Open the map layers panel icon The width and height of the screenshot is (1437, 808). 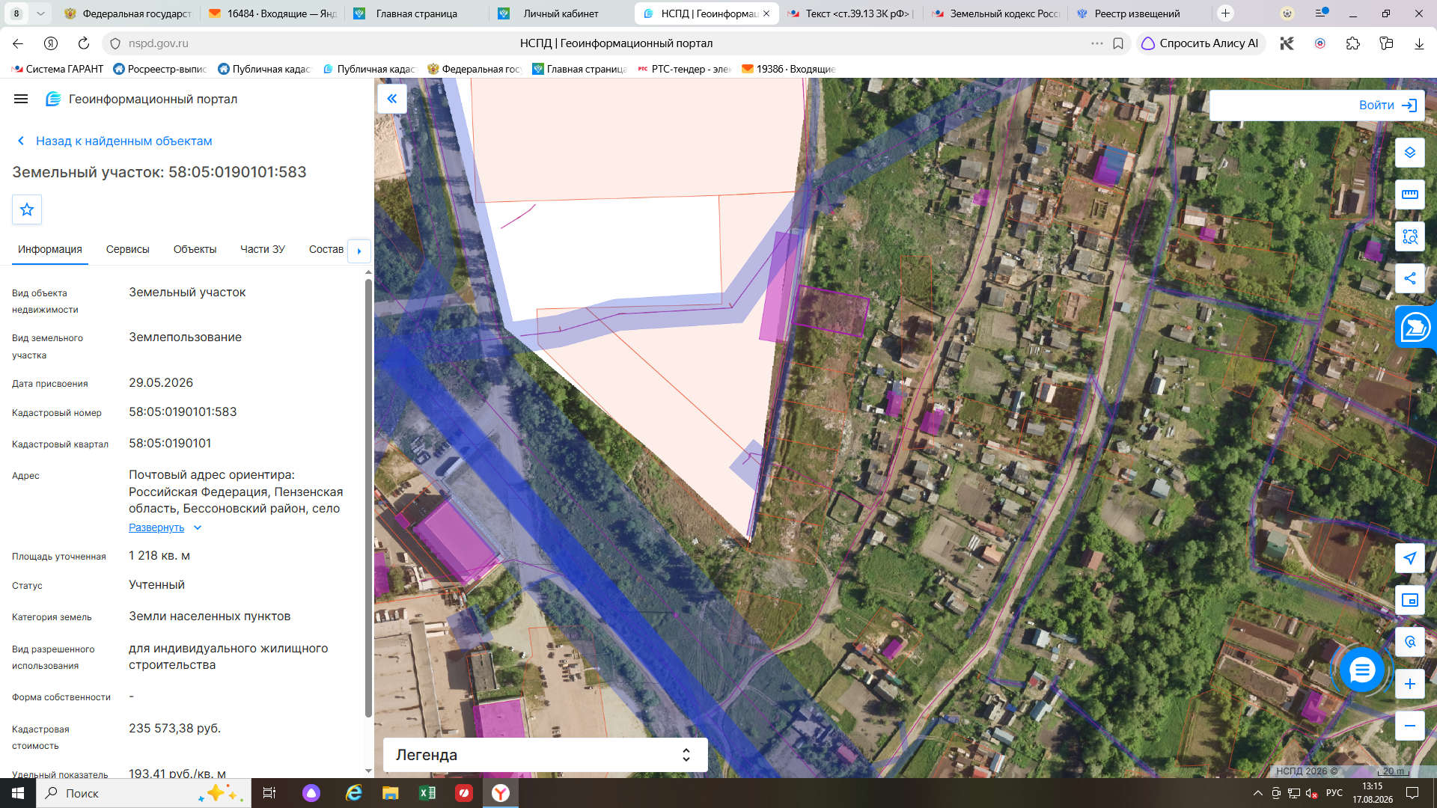pyautogui.click(x=1409, y=153)
